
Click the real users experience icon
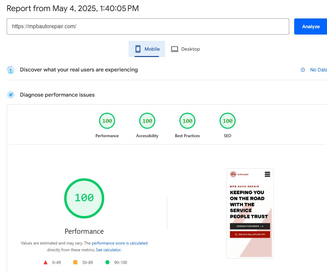[x=11, y=70]
